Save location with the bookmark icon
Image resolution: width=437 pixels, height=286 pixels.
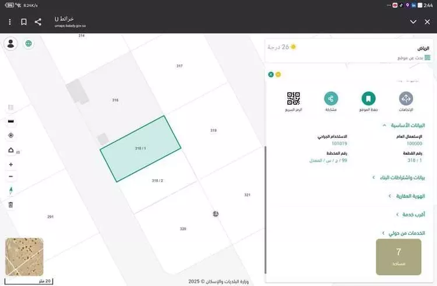tap(368, 98)
